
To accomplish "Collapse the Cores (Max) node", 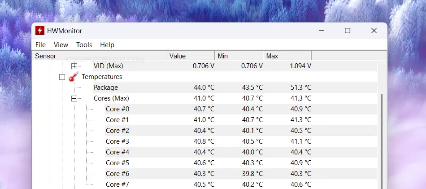I will [x=74, y=98].
